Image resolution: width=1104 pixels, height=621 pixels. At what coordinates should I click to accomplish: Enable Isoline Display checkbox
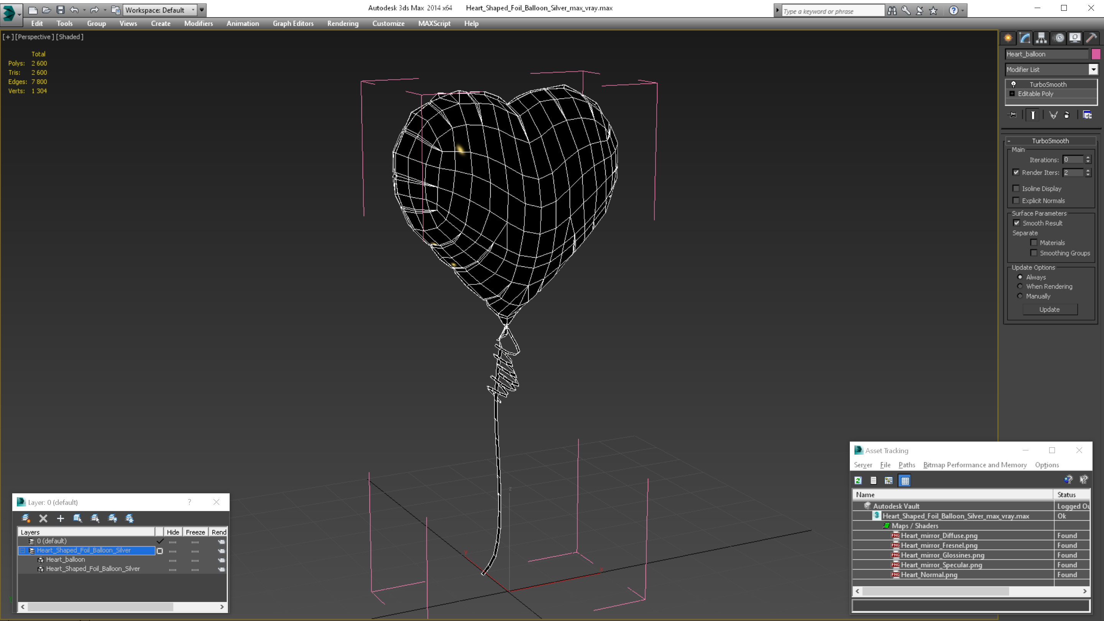pos(1016,189)
